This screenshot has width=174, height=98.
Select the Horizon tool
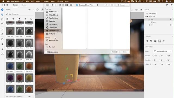tap(2, 54)
